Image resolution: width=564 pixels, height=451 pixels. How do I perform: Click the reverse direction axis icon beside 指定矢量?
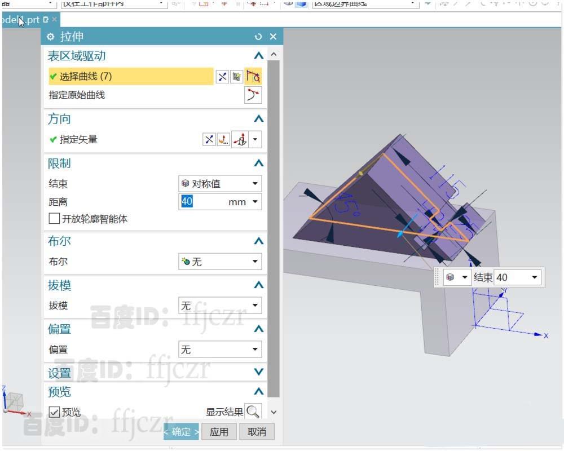(x=239, y=139)
